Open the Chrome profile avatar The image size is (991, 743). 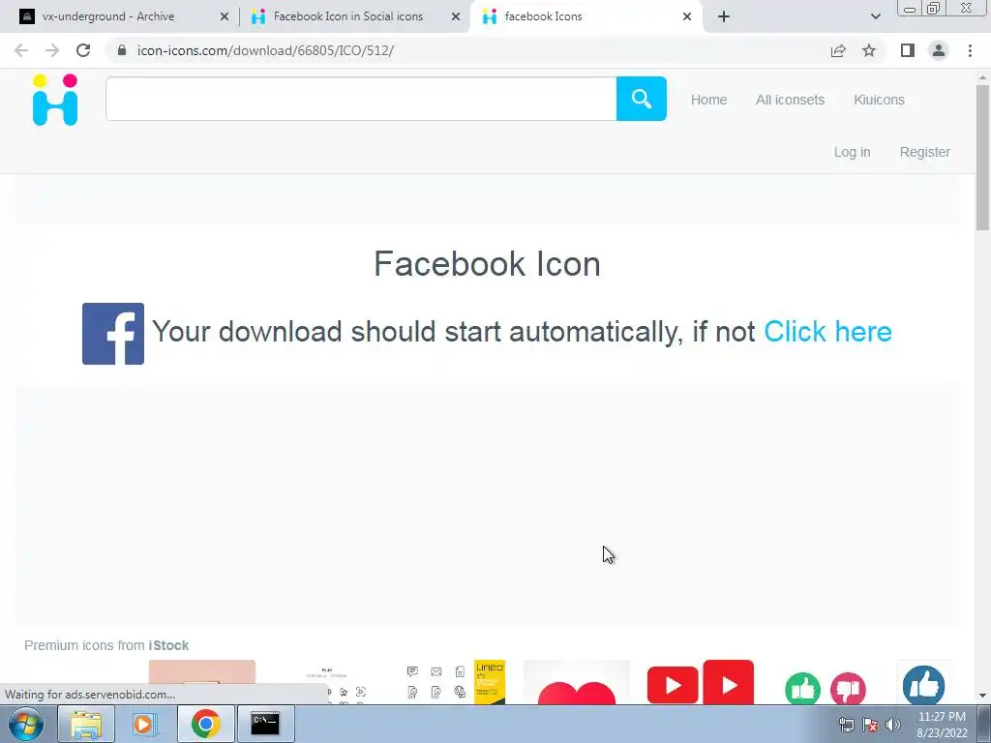(939, 50)
